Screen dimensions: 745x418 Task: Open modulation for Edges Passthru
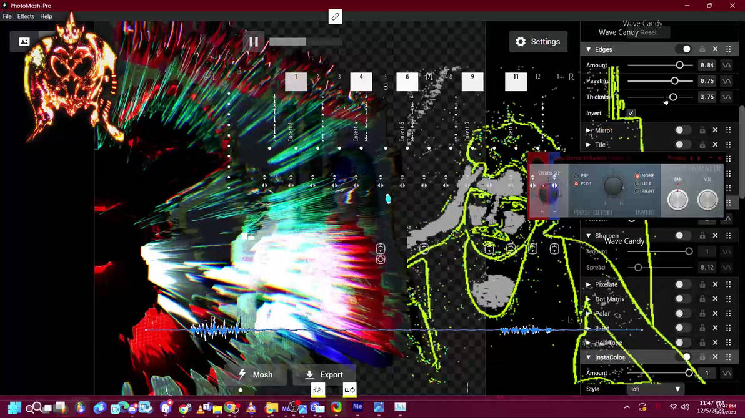726,81
